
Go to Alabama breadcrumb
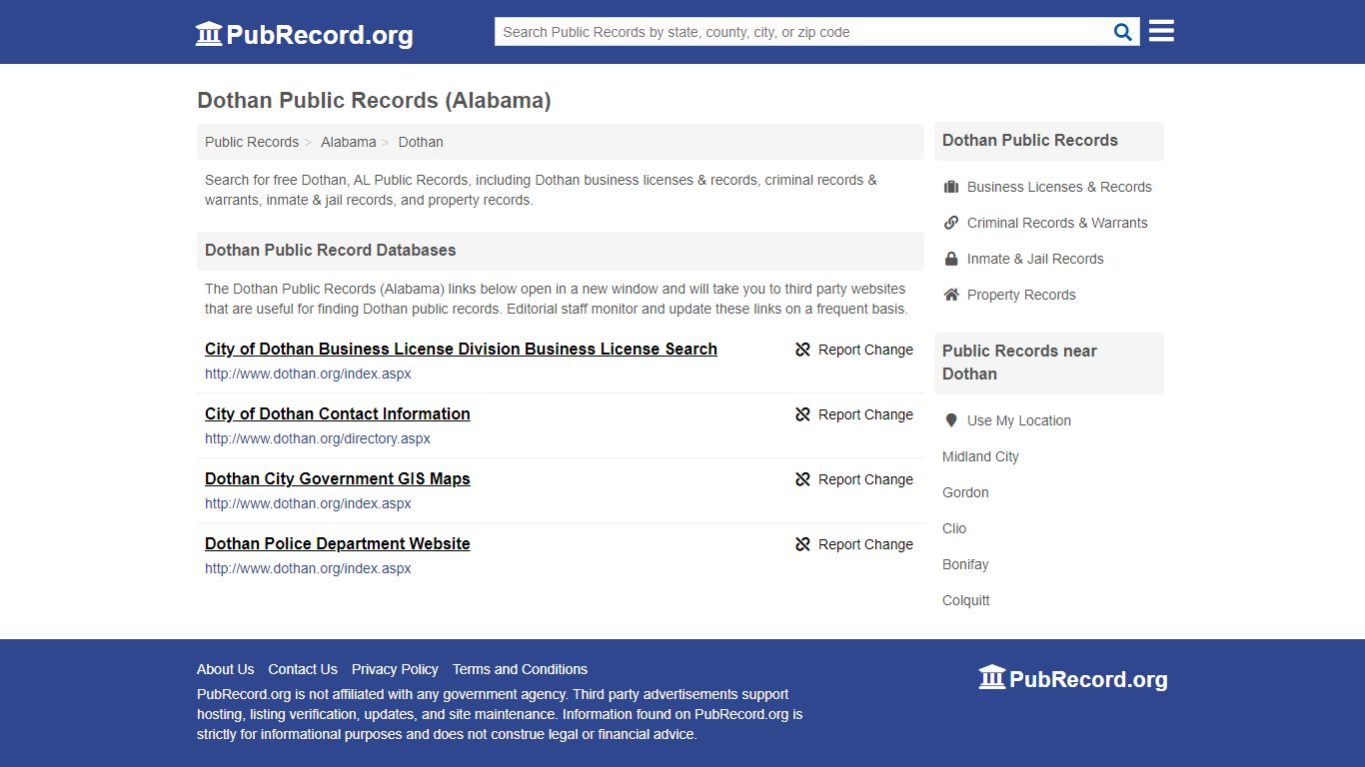click(349, 142)
